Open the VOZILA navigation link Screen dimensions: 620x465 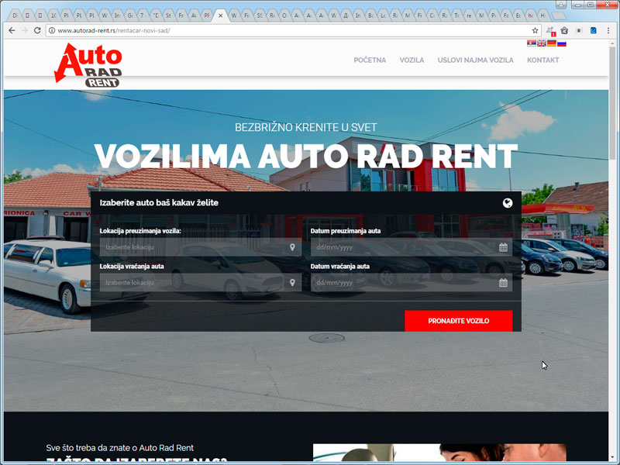(412, 60)
